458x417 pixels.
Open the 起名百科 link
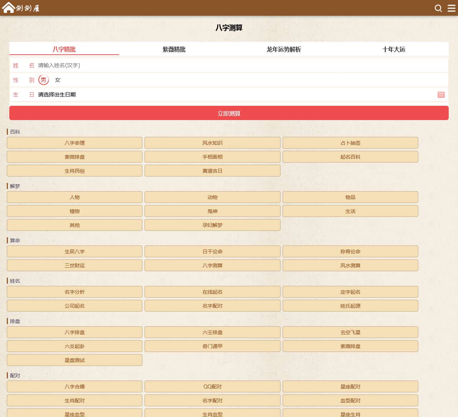(x=350, y=157)
